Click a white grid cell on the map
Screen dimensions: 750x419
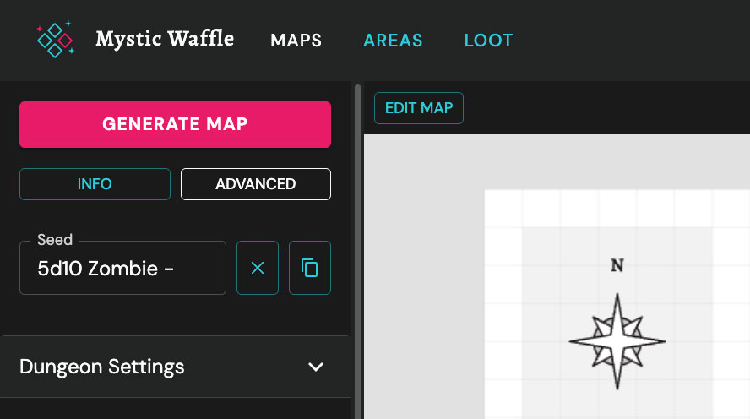click(x=503, y=208)
